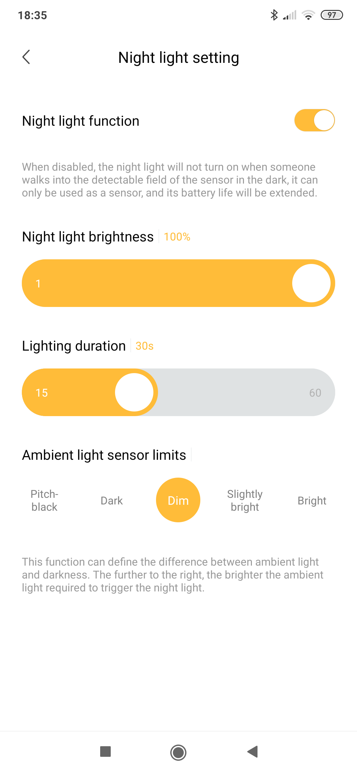Image resolution: width=357 pixels, height=774 pixels.
Task: Select Dark ambient light limit
Action: click(111, 500)
